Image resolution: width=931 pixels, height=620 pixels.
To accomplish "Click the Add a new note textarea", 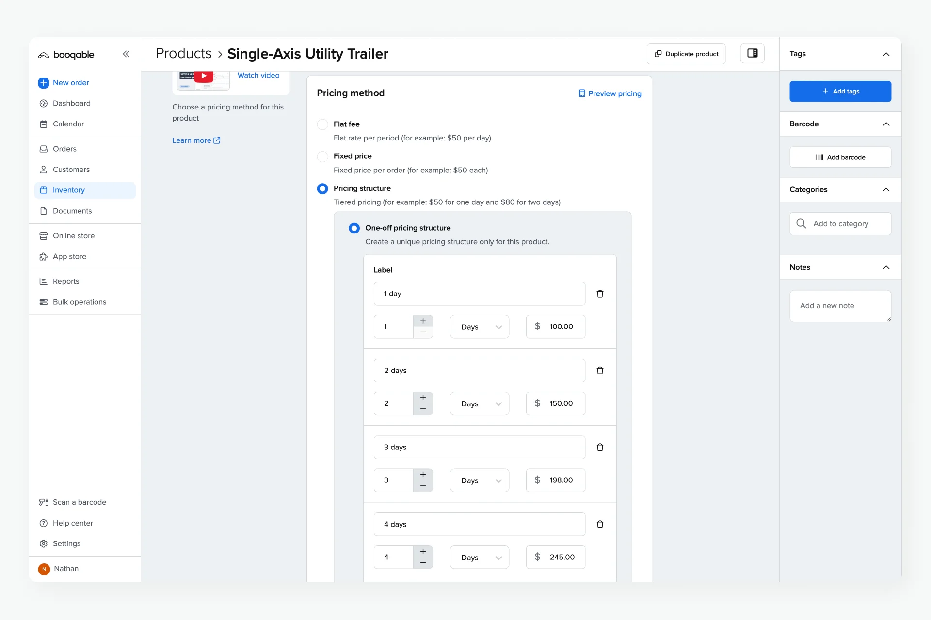I will [x=840, y=306].
